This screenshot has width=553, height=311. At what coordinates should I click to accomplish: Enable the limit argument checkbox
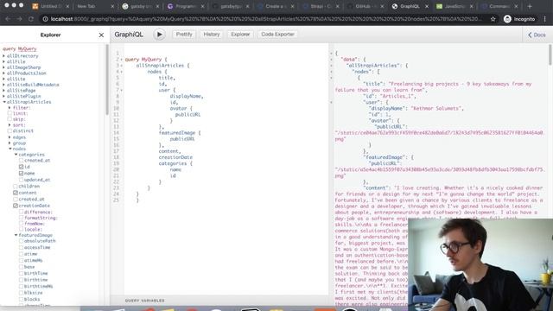point(10,113)
